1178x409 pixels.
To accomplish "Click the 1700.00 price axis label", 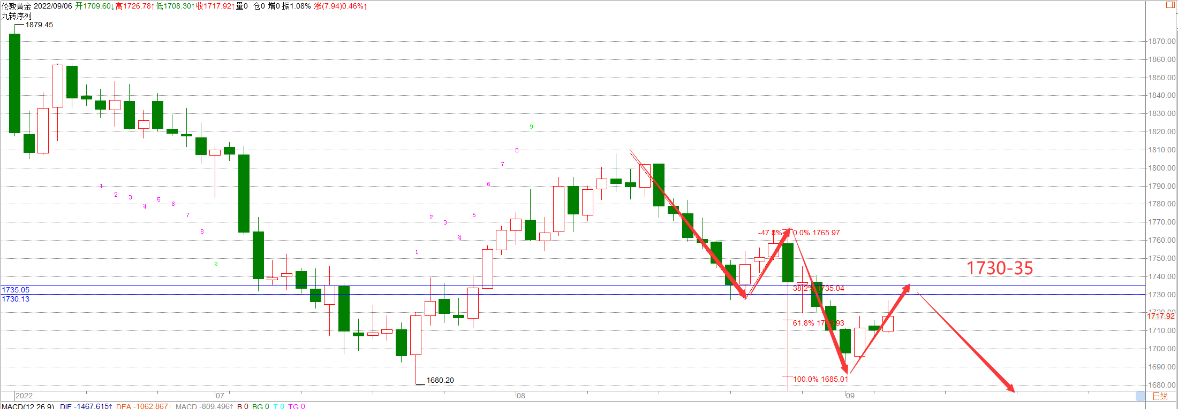I will pyautogui.click(x=1161, y=349).
